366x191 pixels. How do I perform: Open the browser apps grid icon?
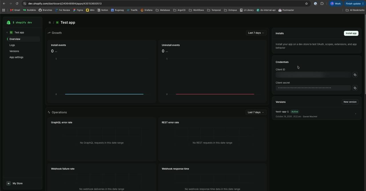pos(3,10)
